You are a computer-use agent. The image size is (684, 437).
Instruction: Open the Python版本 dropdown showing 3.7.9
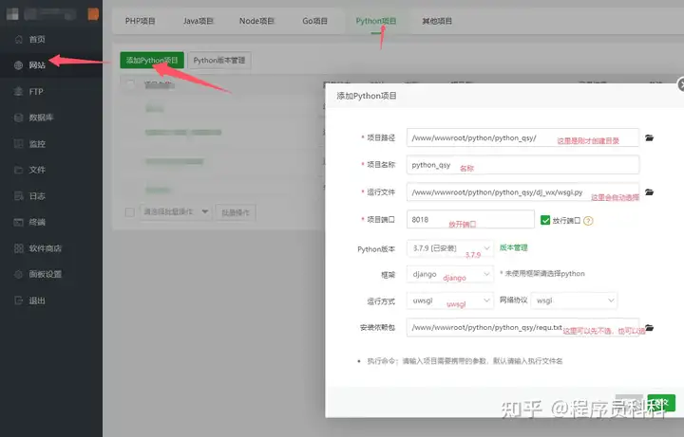tap(449, 248)
